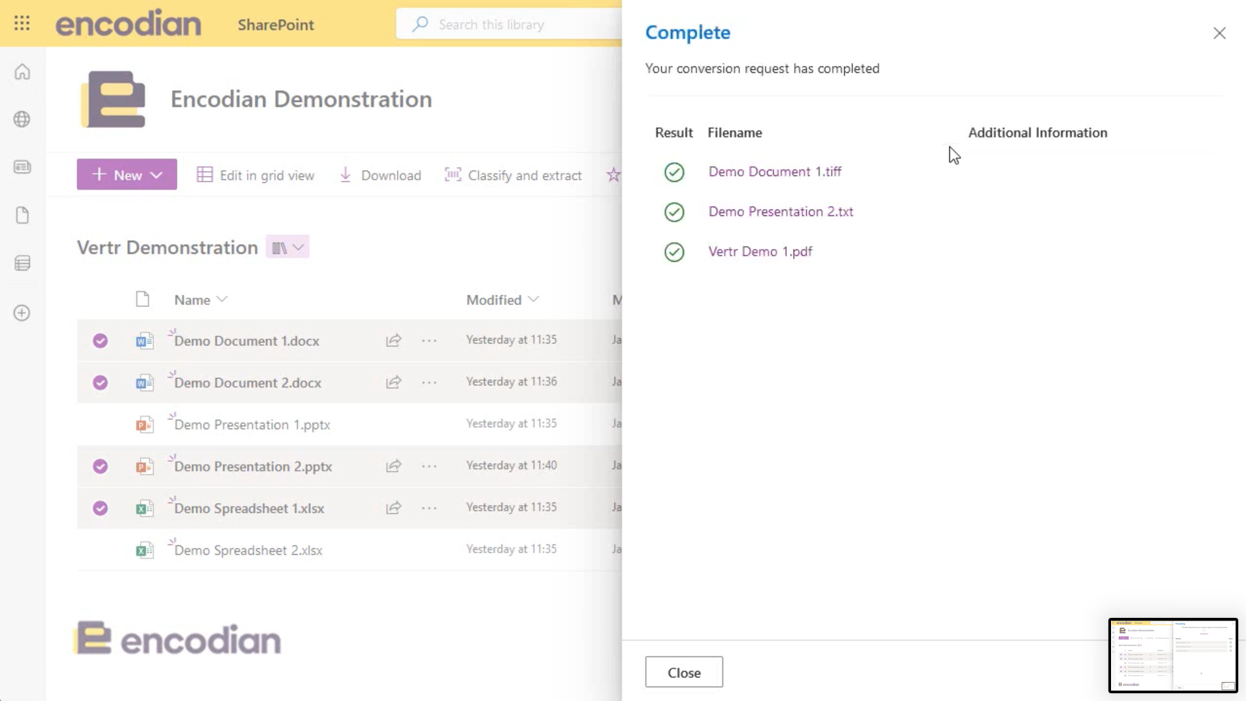This screenshot has height=701, width=1246.
Task: Share Demo Document 1.docx icon
Action: 393,340
